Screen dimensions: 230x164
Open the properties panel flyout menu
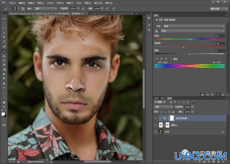[227, 15]
